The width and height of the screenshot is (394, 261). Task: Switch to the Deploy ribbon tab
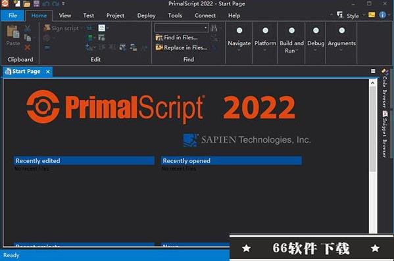click(x=146, y=16)
